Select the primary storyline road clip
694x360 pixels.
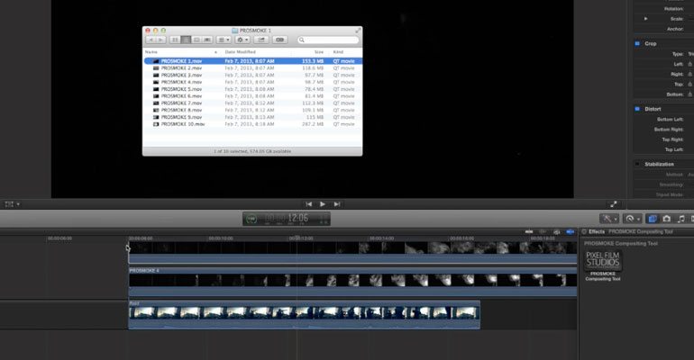coord(304,315)
